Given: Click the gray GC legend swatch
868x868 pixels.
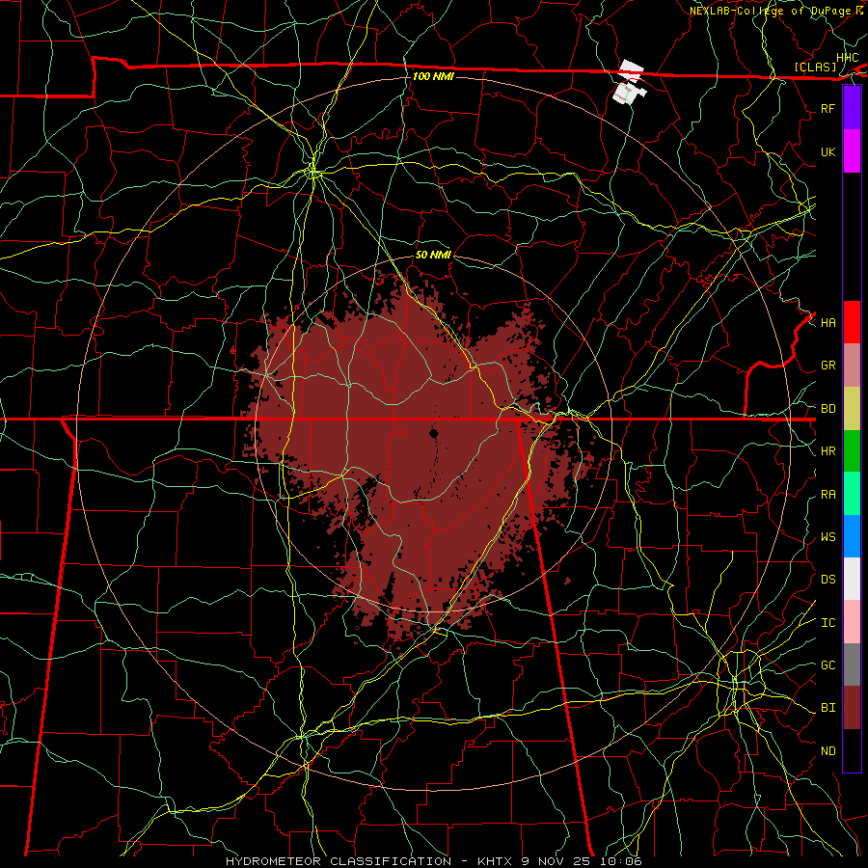Looking at the screenshot, I should pyautogui.click(x=852, y=665).
